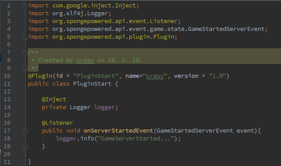Collapse the Javadoc comment fold at line 7
Screen dimensions: 281x166
point(26,53)
